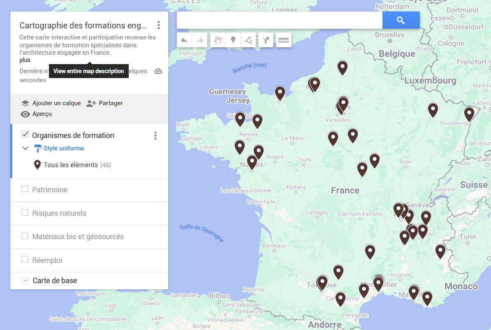Screen dimensions: 491x330
Task: Click 'plus' to show full description
Action: [x=25, y=60]
